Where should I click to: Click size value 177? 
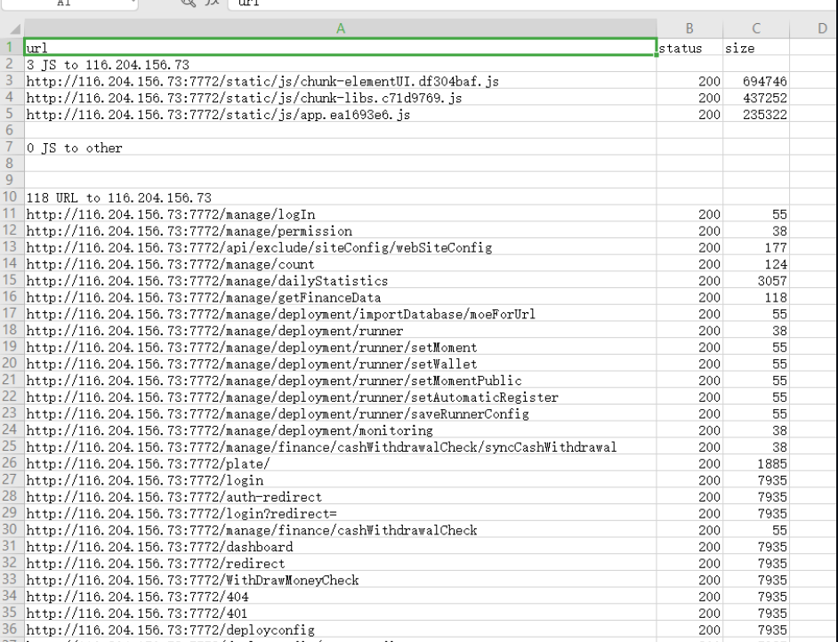click(756, 247)
